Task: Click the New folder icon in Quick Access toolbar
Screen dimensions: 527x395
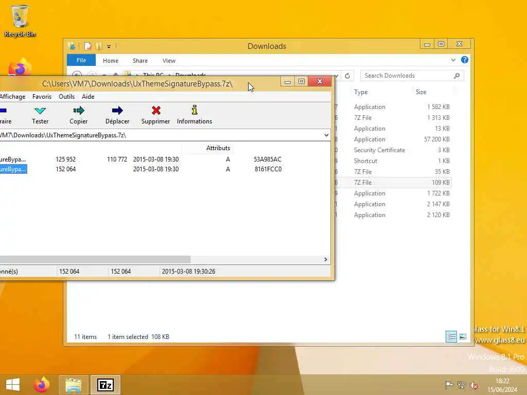Action: point(99,46)
